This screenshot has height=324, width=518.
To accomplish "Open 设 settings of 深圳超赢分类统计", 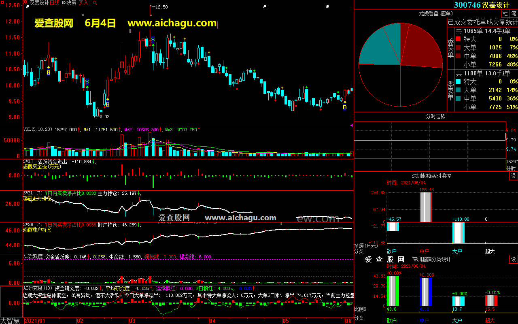I will tap(514, 259).
